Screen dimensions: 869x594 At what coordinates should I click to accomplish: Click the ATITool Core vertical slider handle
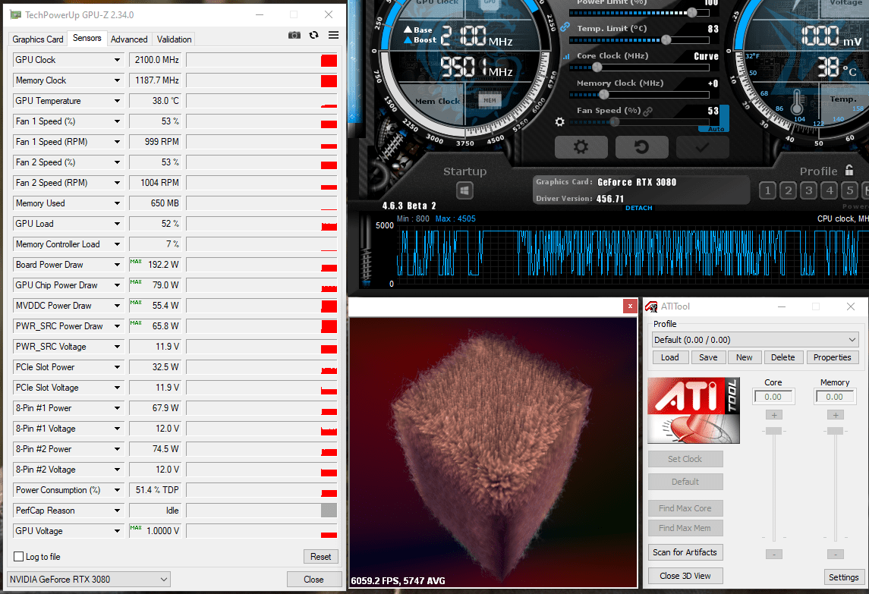[773, 431]
